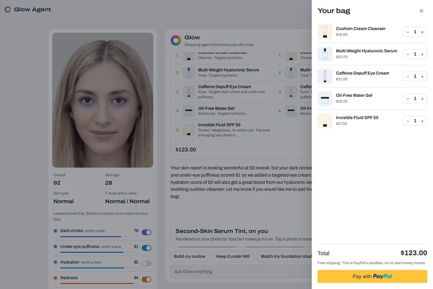Decrease Invisible Fluid SPF 50 quantity in bag
The image size is (433, 289).
408,121
